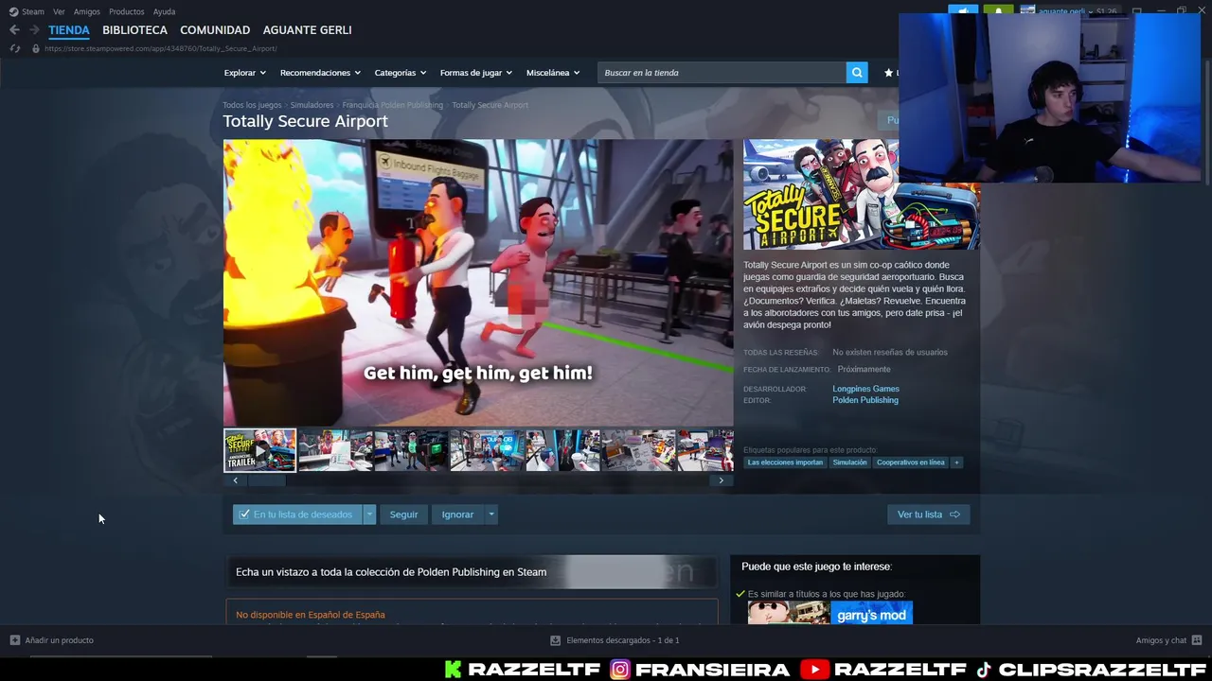The width and height of the screenshot is (1212, 681).
Task: Open the Ayuda menu
Action: click(164, 11)
